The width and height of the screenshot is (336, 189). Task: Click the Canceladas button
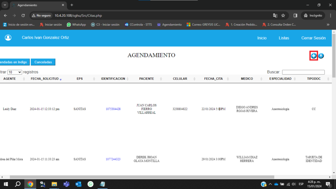(43, 62)
